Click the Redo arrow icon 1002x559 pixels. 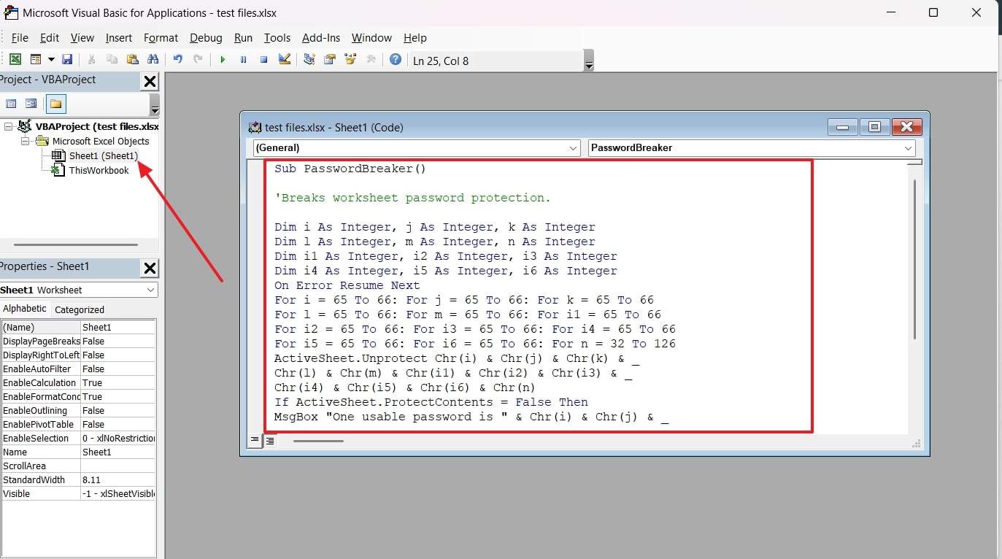tap(198, 60)
